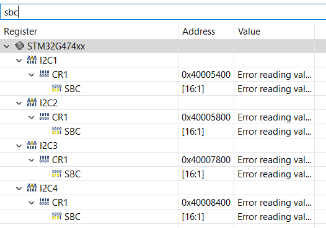Collapse the I2C1 peripheral node
Viewport: 326px width, 228px height.
click(19, 61)
